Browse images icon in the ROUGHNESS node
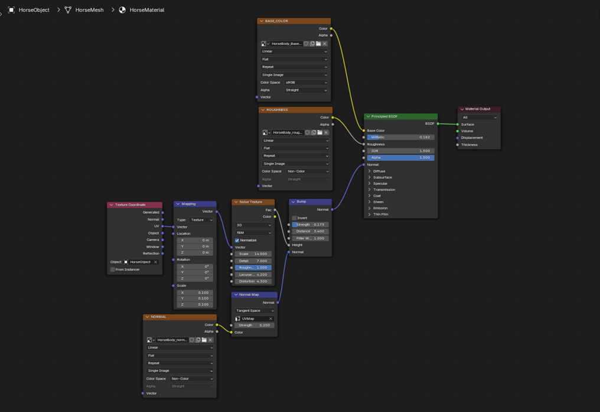The height and width of the screenshot is (412, 600). [266, 132]
